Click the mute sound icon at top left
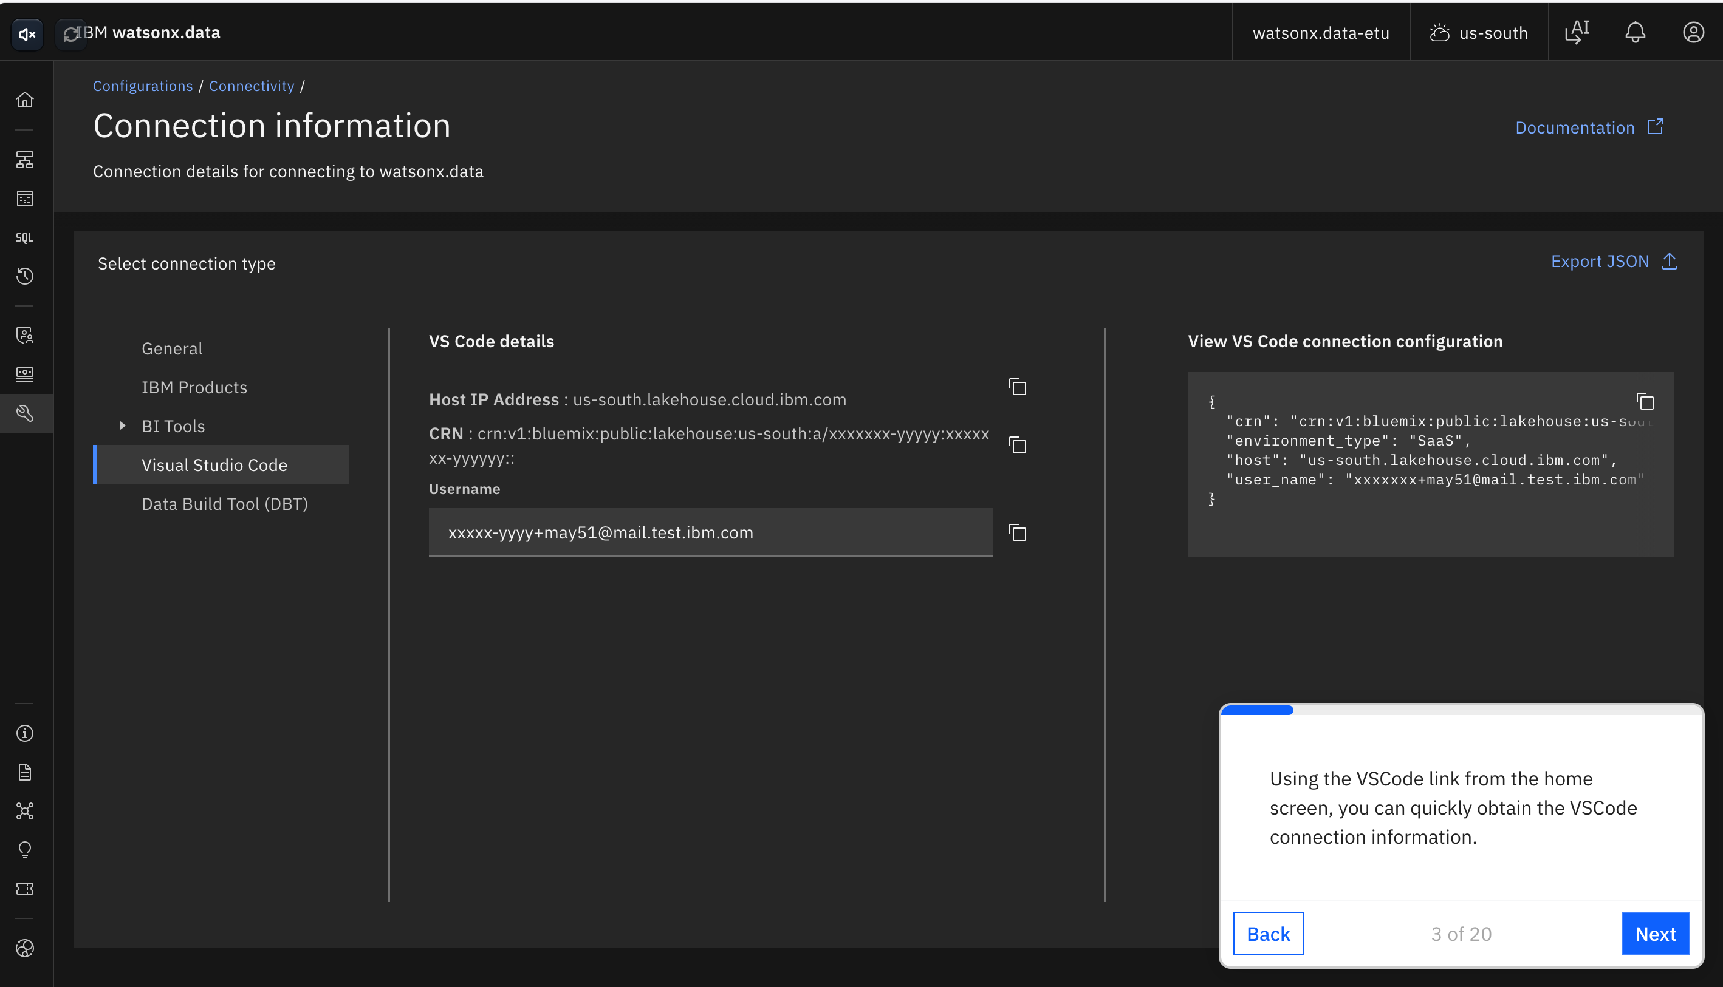The width and height of the screenshot is (1723, 987). [27, 33]
